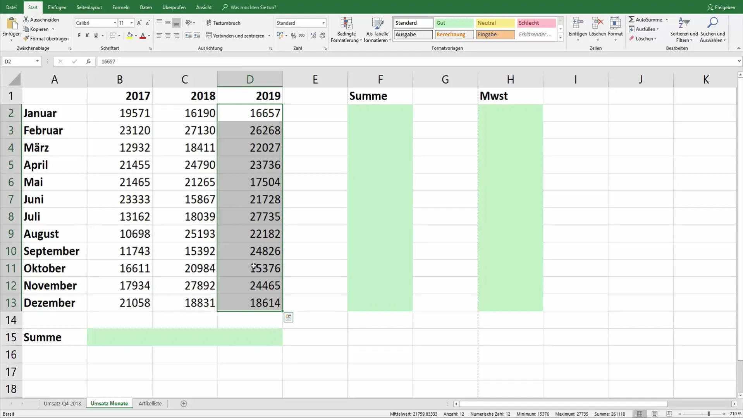
Task: Add a new sheet with plus icon
Action: tap(184, 404)
